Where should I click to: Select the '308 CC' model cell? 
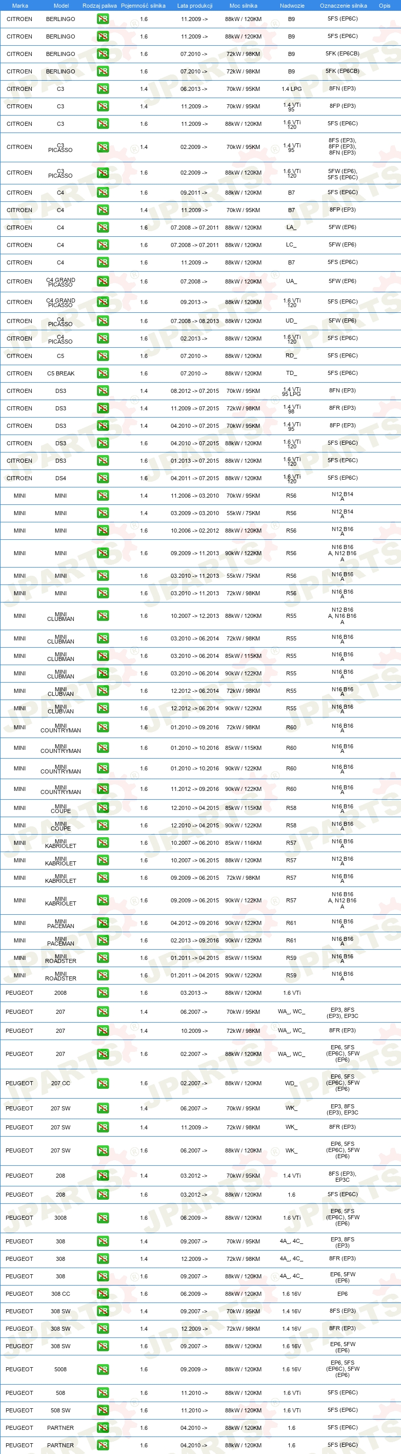[x=61, y=1294]
